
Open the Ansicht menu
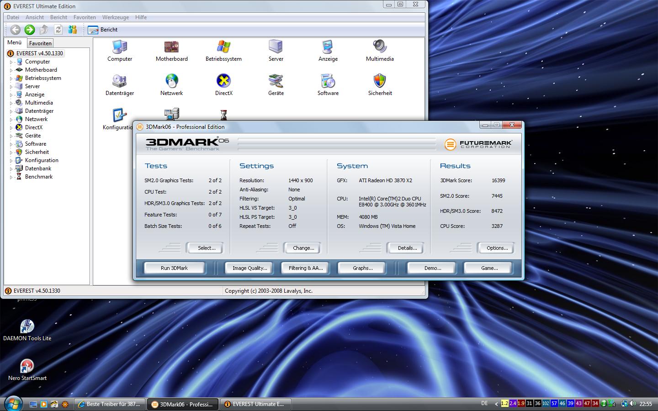35,17
